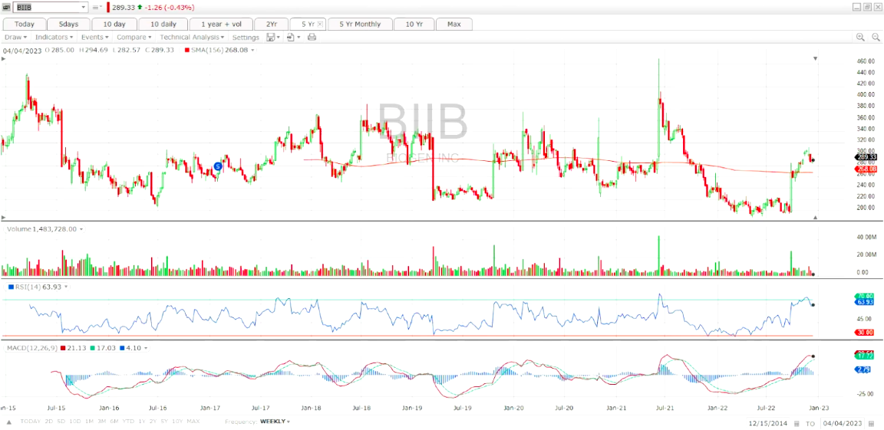This screenshot has width=884, height=430.
Task: Click the right-pointing triangle at chart bottom left
Action: pos(4,217)
